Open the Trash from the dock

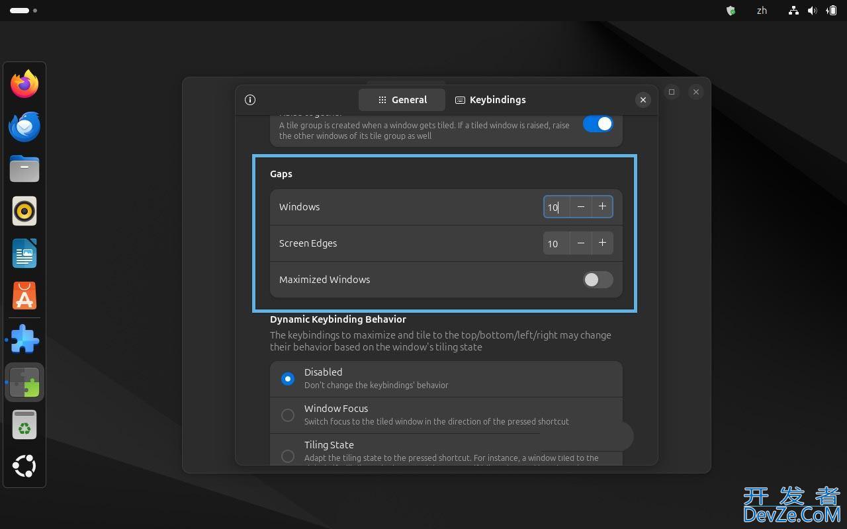tap(24, 425)
